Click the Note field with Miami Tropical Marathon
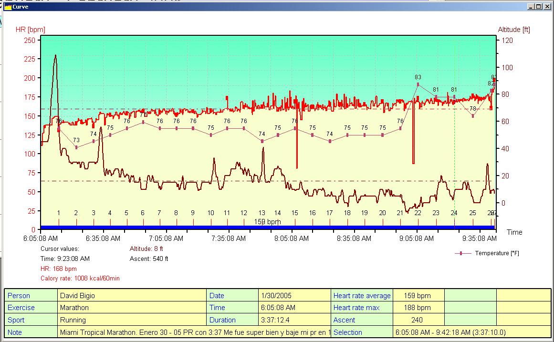This screenshot has width=554, height=342. click(195, 332)
